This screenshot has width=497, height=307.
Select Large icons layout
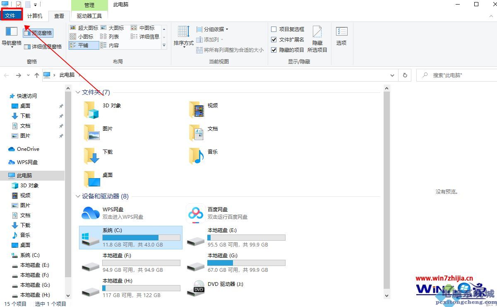click(x=112, y=28)
